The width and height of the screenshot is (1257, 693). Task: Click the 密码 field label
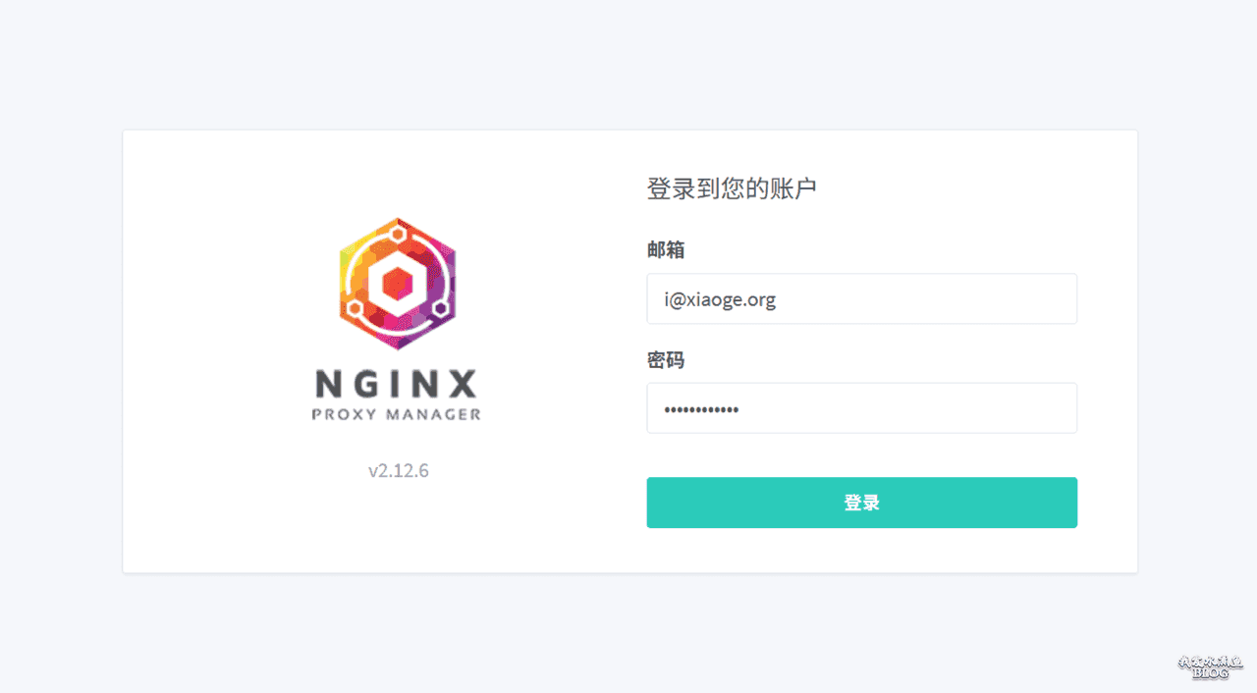[666, 360]
